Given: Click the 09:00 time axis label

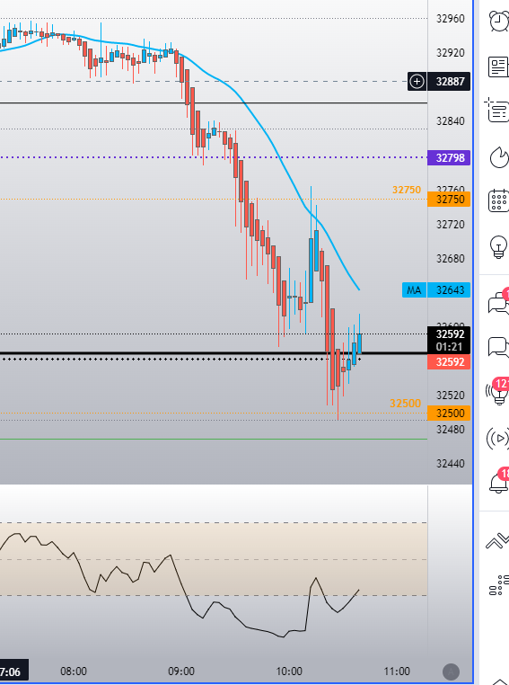Looking at the screenshot, I should 181,671.
